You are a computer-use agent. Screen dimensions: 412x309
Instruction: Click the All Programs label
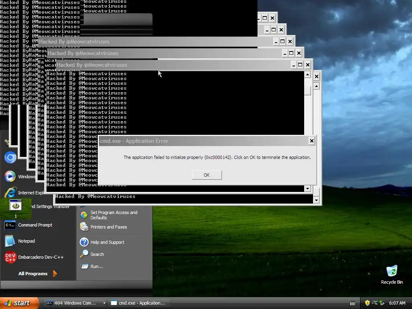tap(33, 274)
